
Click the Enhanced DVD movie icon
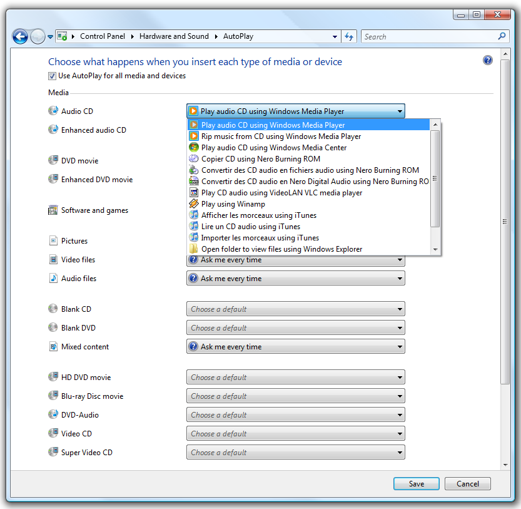[53, 179]
